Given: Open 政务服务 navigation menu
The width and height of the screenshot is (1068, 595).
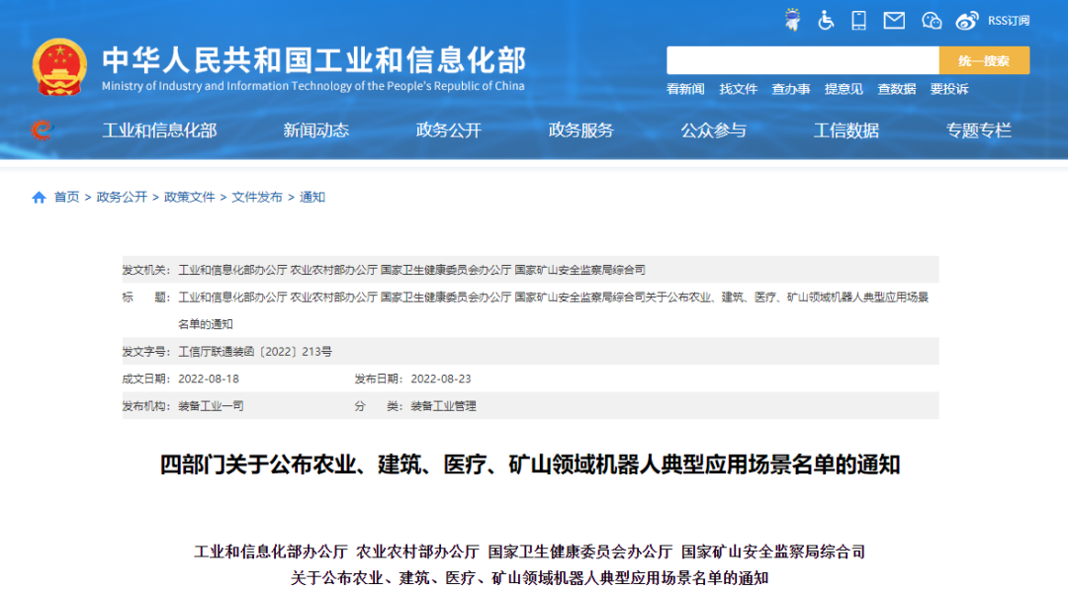Looking at the screenshot, I should (x=581, y=130).
